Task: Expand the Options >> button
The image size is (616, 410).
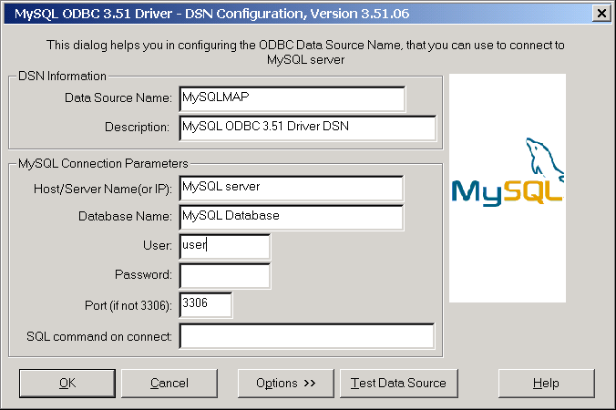Action: pos(285,383)
